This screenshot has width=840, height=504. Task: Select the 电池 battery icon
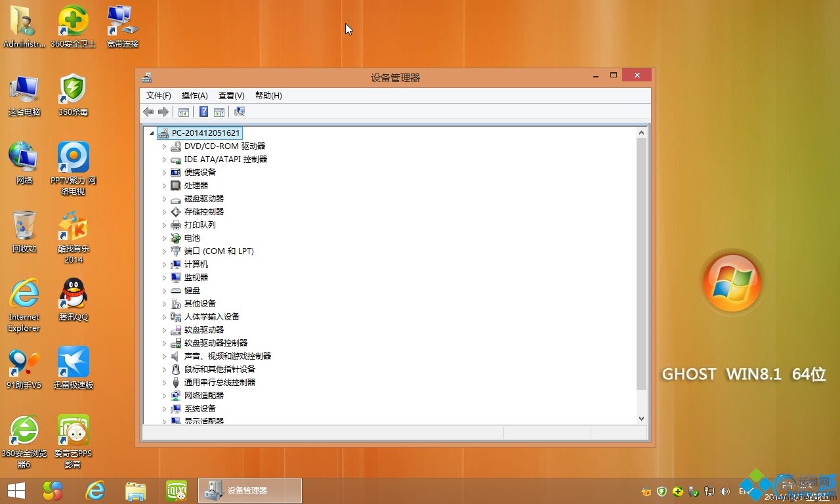176,238
